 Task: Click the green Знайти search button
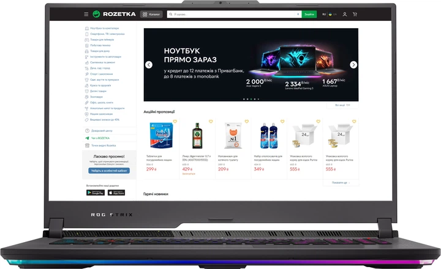[309, 14]
